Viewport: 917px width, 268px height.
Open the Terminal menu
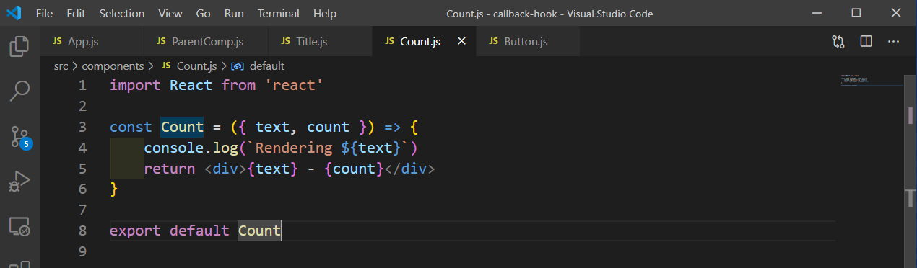click(x=279, y=13)
